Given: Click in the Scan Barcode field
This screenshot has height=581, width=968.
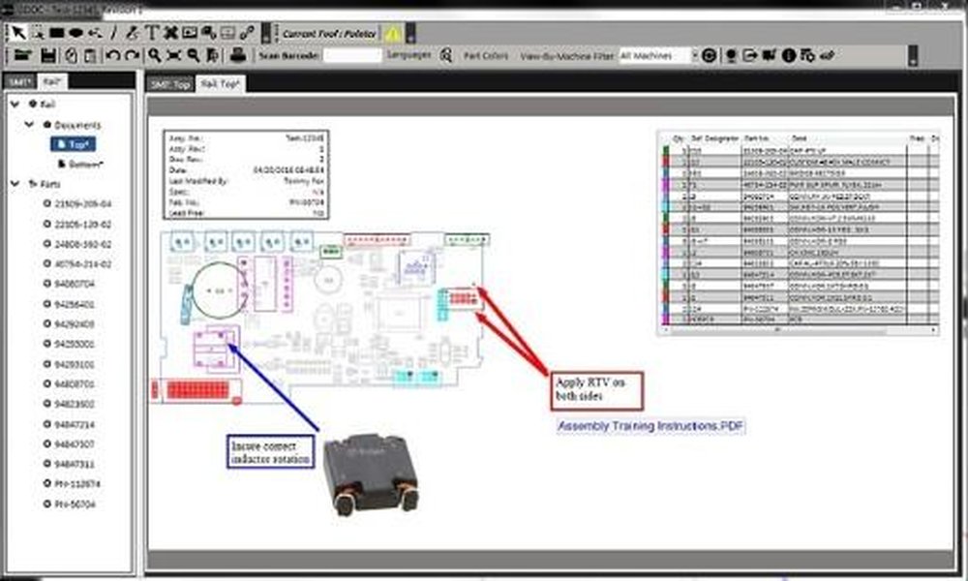Looking at the screenshot, I should (351, 56).
